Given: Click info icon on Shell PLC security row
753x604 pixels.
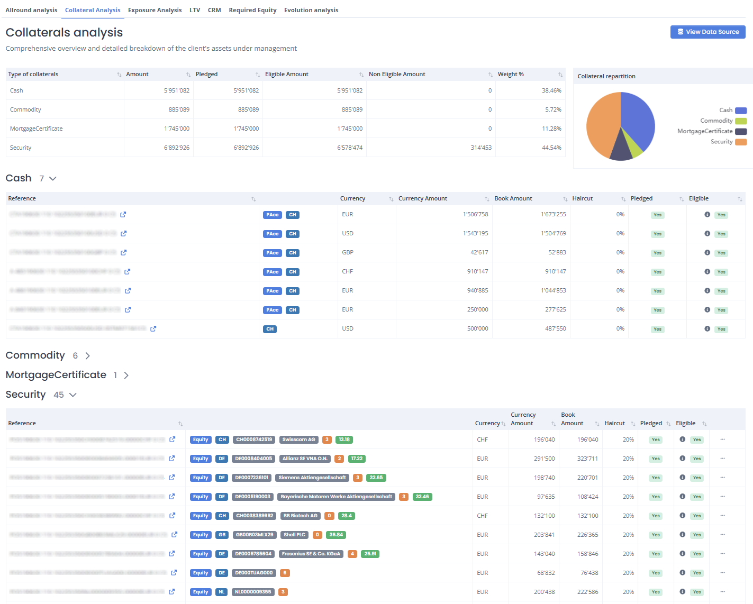Looking at the screenshot, I should click(x=682, y=535).
